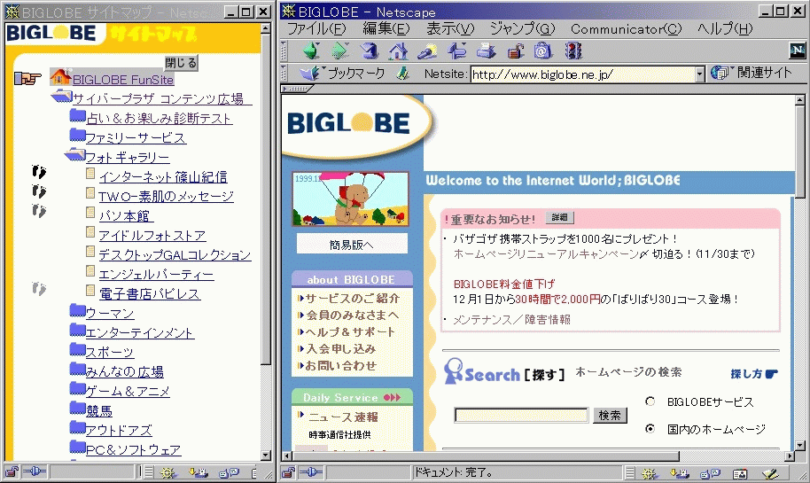Click the Guide signpost toolbar icon
This screenshot has height=483, width=810.
coord(456,51)
